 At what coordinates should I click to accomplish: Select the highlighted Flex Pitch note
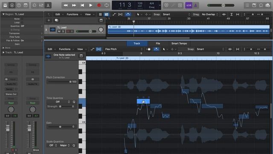tap(143, 101)
